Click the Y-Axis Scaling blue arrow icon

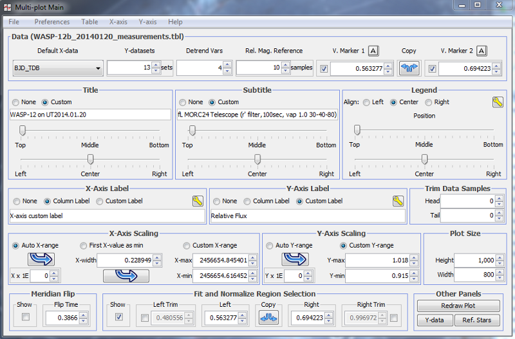click(x=295, y=259)
